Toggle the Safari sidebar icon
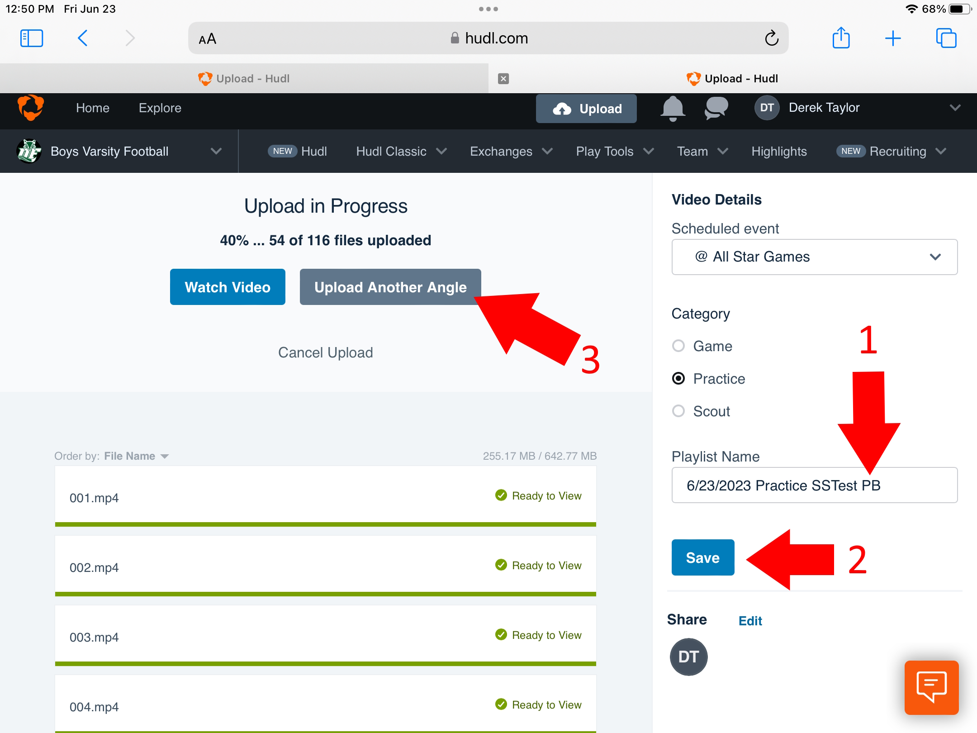Image resolution: width=977 pixels, height=733 pixels. (x=32, y=38)
